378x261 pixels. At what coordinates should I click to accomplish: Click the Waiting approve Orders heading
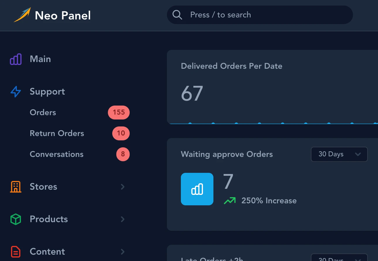pyautogui.click(x=227, y=154)
